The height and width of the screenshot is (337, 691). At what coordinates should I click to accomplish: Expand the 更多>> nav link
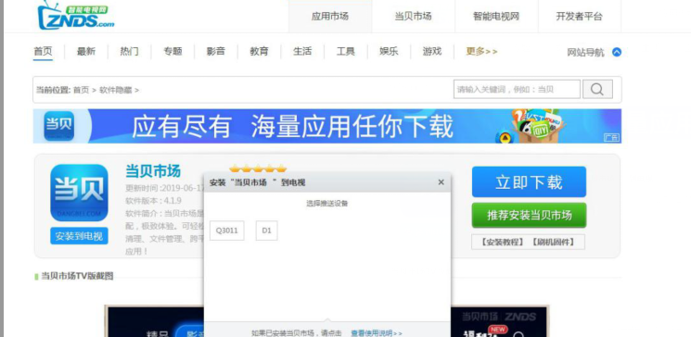pos(481,52)
